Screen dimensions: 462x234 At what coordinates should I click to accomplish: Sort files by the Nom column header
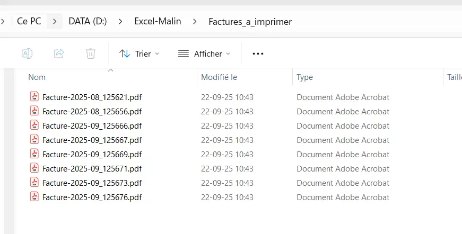(37, 77)
